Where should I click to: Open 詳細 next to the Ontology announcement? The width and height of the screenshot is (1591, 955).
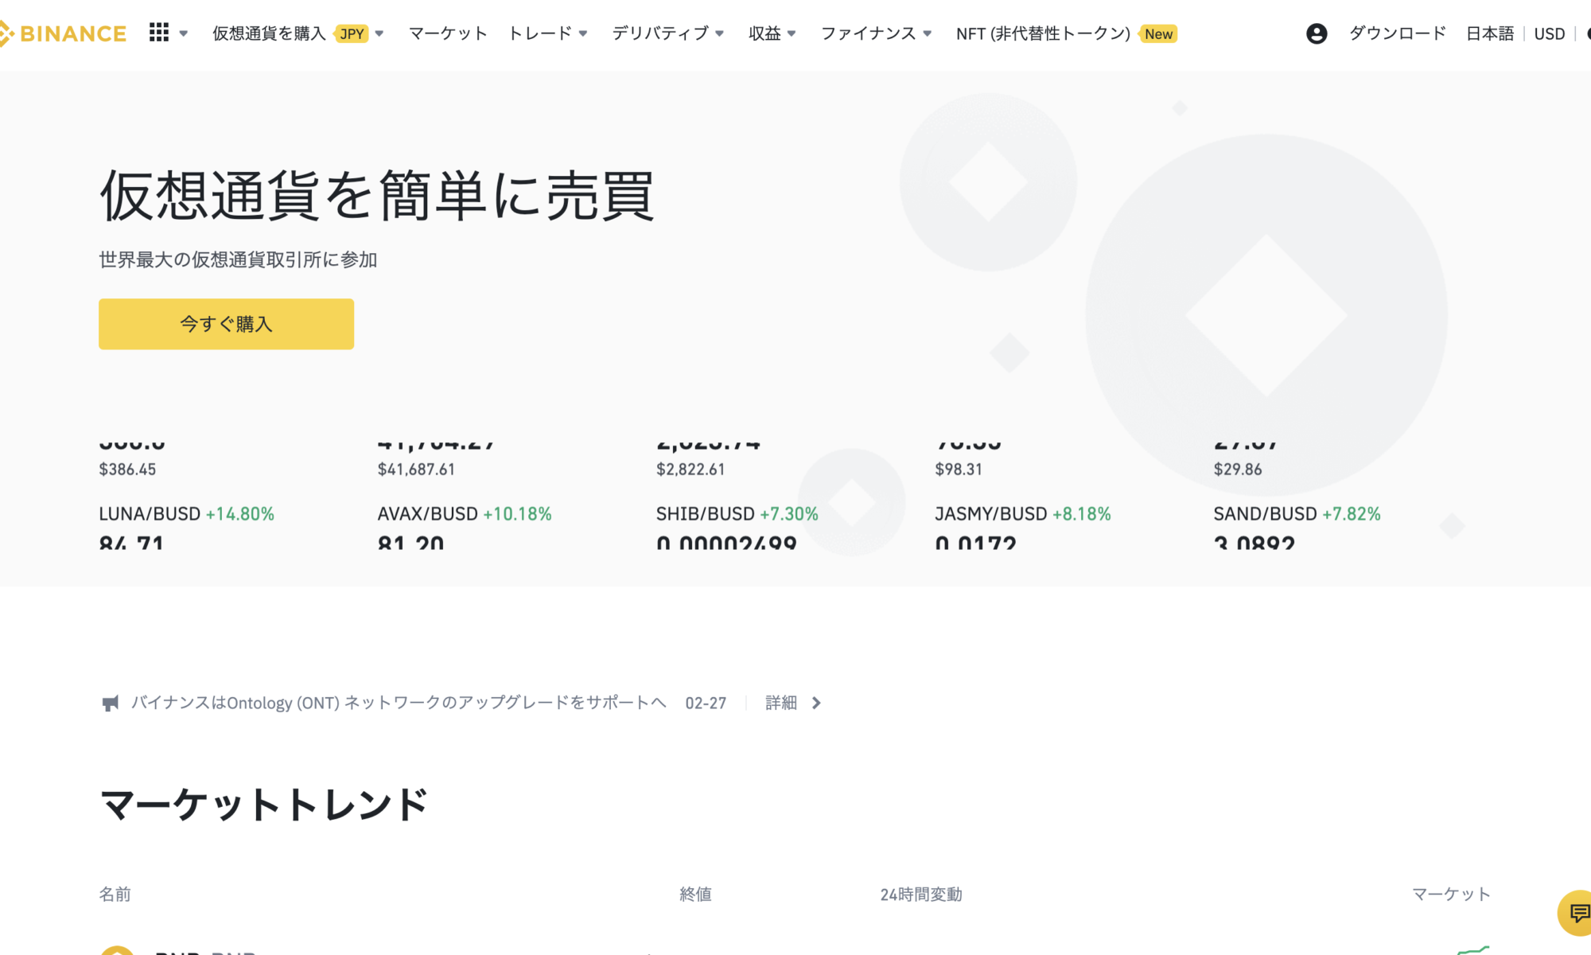click(x=780, y=703)
